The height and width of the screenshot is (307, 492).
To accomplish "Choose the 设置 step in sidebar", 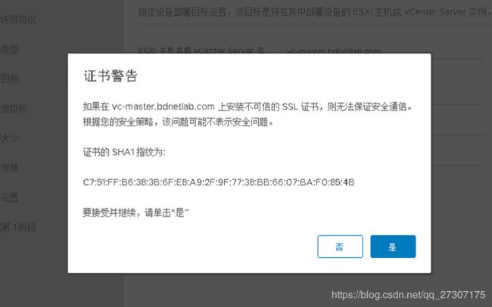I will click(9, 197).
